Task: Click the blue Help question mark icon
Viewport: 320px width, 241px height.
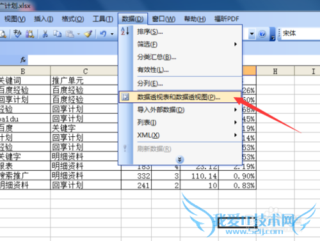Action: coord(262,34)
